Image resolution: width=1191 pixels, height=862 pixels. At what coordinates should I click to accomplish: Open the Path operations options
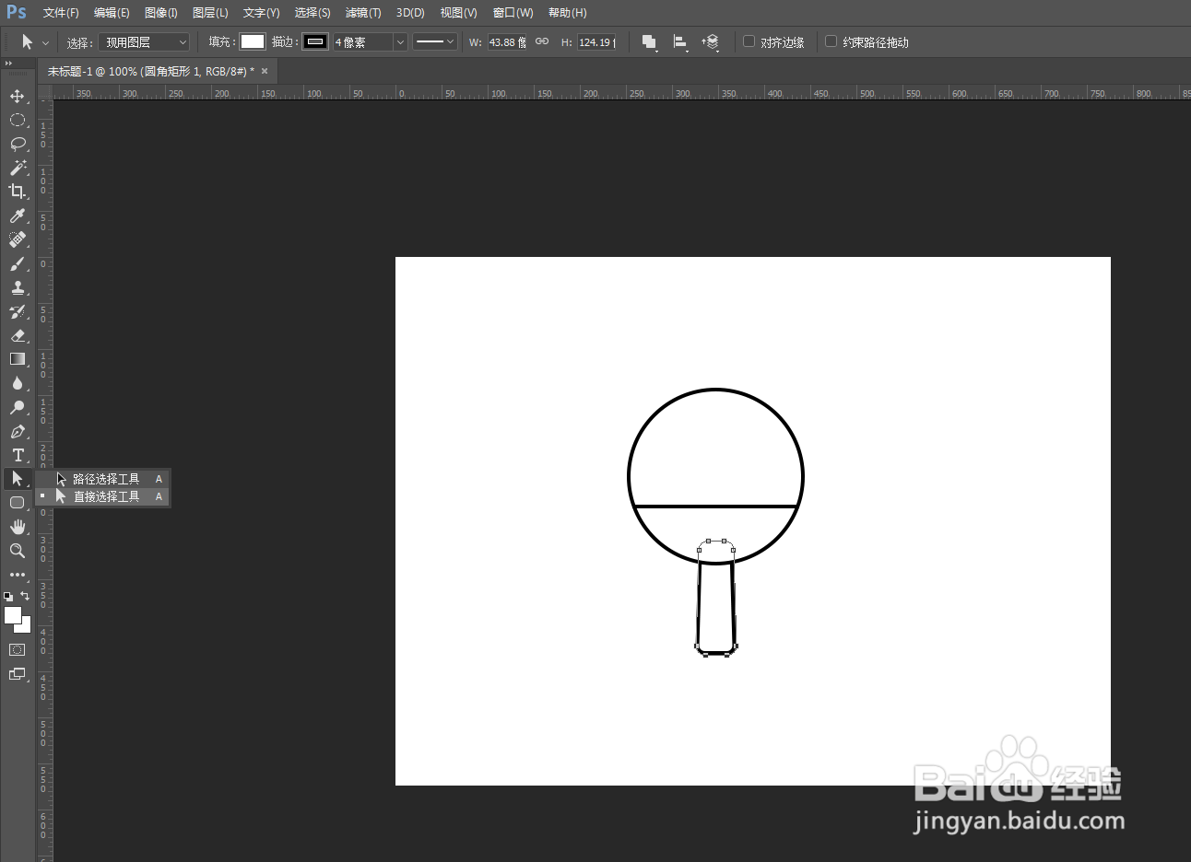click(x=650, y=42)
